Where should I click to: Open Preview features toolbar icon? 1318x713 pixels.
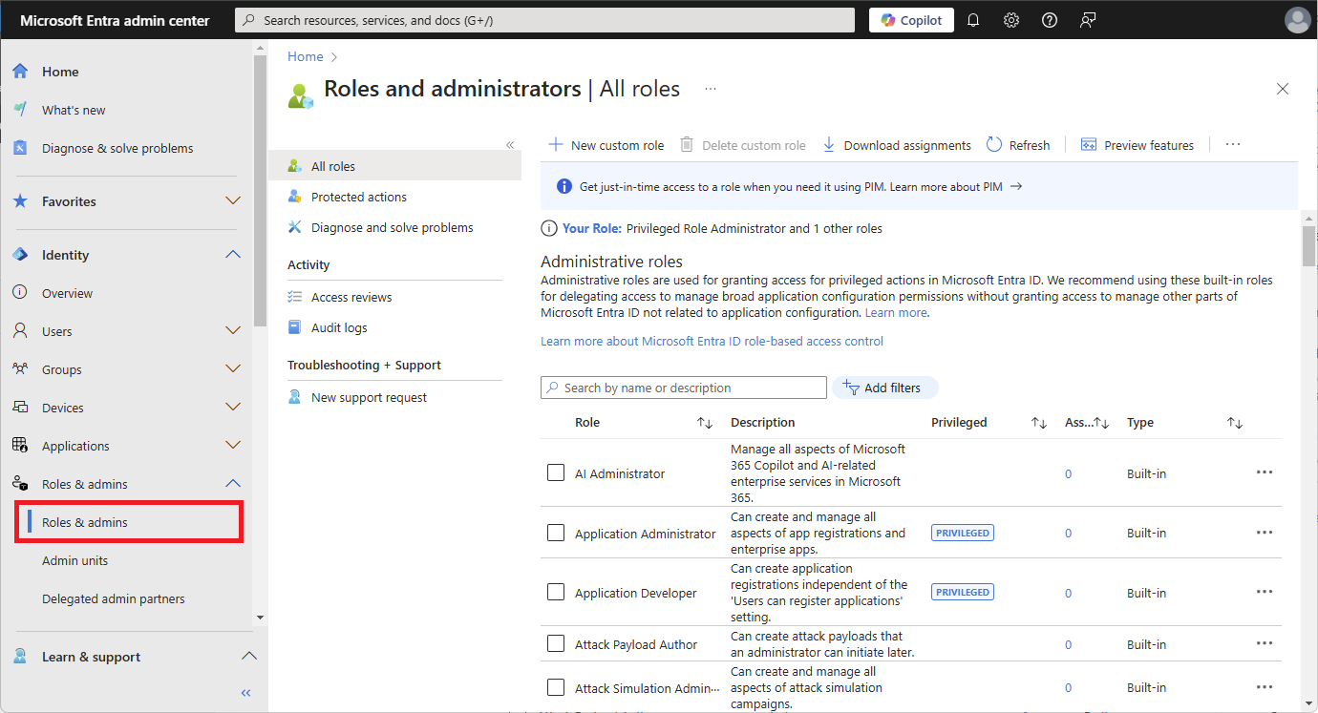coord(1089,145)
